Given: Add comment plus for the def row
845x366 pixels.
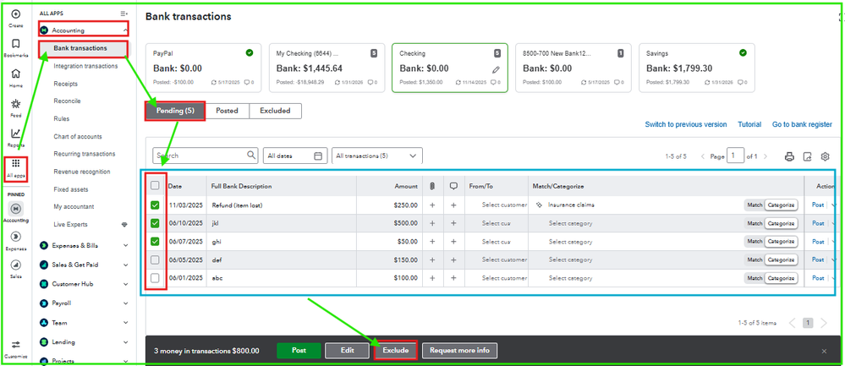Looking at the screenshot, I should tap(453, 259).
